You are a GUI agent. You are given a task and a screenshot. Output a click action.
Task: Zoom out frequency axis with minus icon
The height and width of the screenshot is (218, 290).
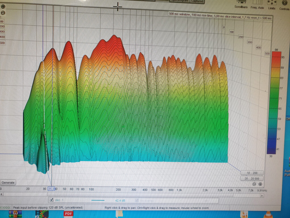pyautogui.click(x=254, y=184)
